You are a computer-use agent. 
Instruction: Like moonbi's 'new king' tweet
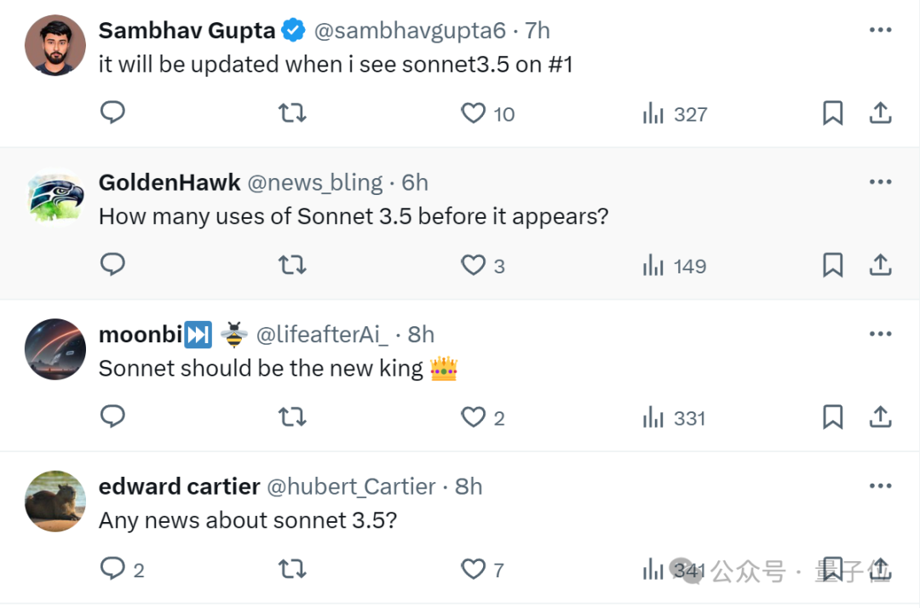tap(473, 417)
